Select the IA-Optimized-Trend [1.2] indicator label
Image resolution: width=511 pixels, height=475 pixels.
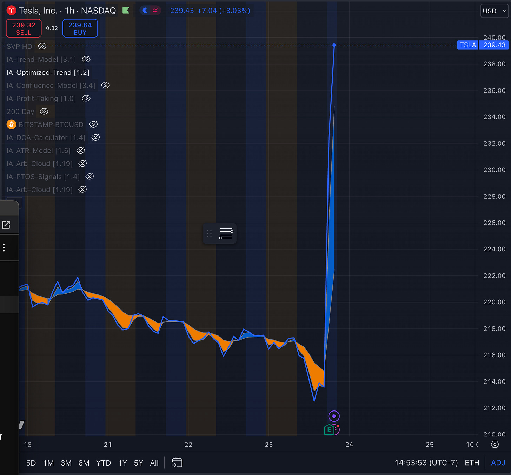(48, 73)
